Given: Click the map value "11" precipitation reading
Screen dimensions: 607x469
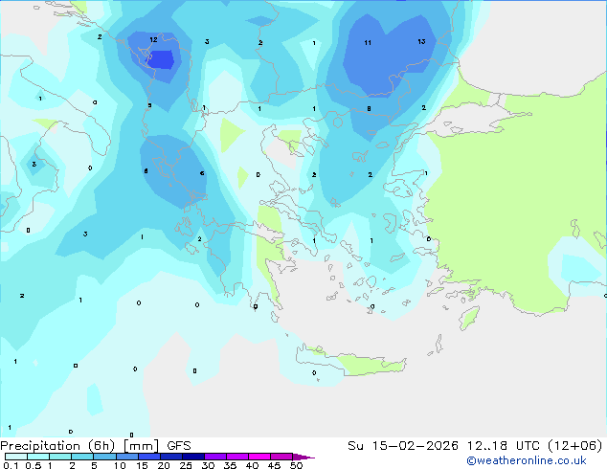Looking at the screenshot, I should 368,42.
